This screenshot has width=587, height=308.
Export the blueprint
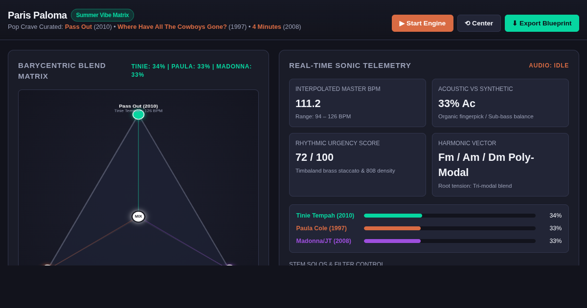(x=542, y=23)
